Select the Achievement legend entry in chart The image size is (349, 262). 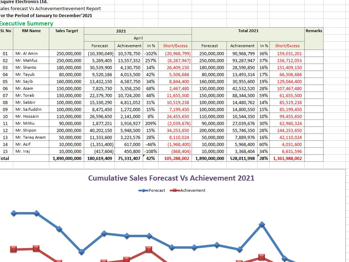pos(188,190)
